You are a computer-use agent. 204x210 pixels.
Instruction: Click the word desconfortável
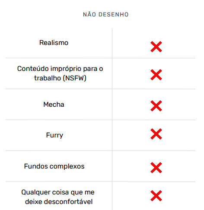tap(68, 202)
